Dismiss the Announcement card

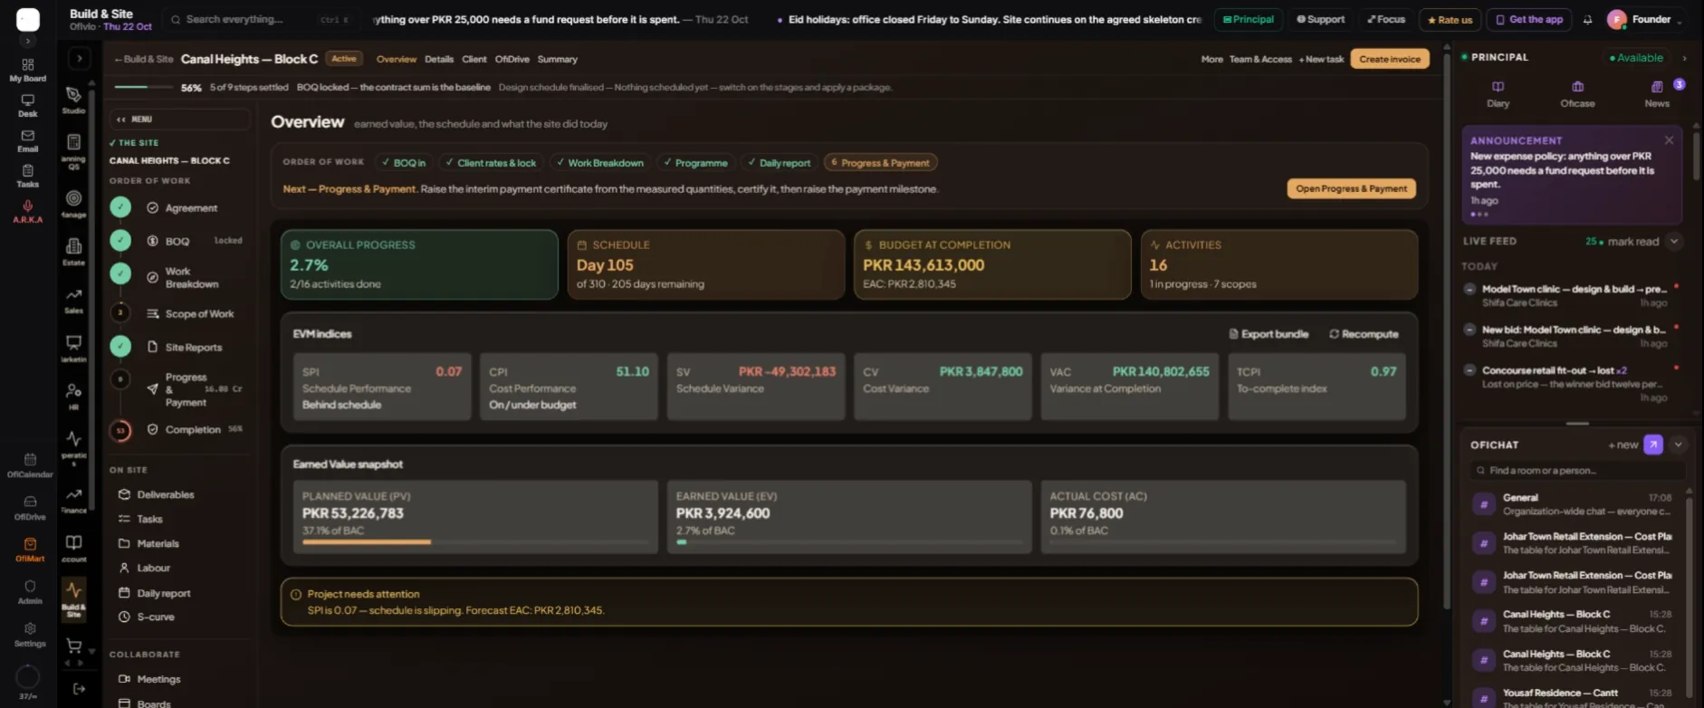[x=1669, y=140]
